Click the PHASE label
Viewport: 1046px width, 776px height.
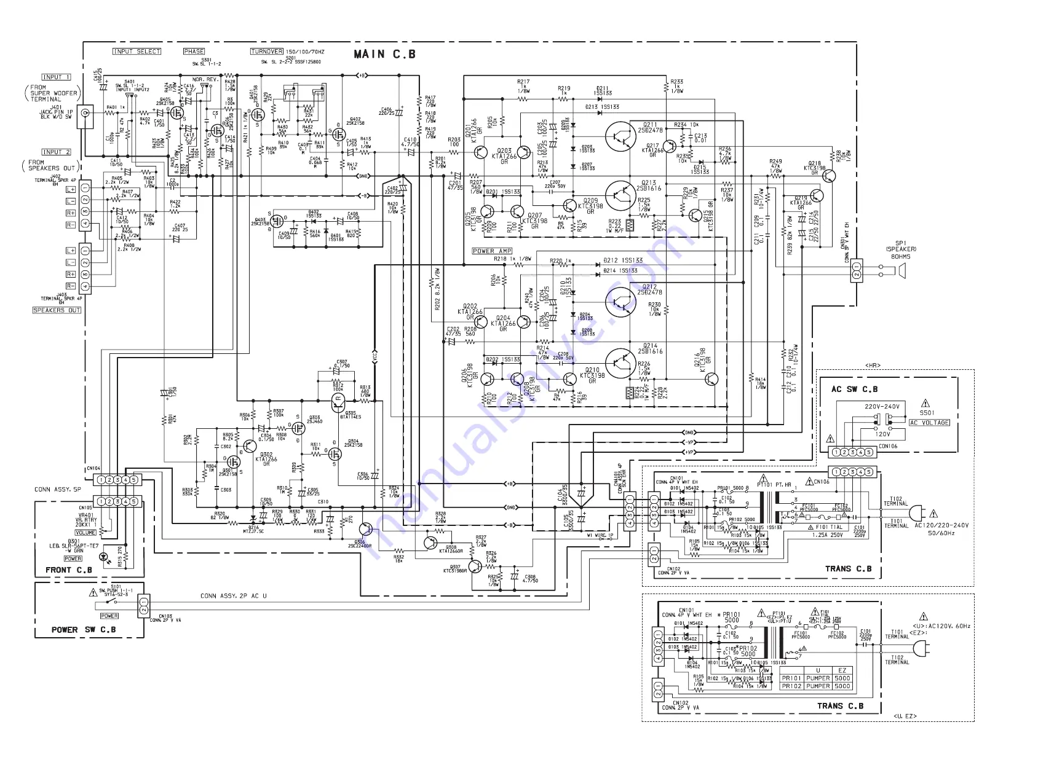coord(194,52)
